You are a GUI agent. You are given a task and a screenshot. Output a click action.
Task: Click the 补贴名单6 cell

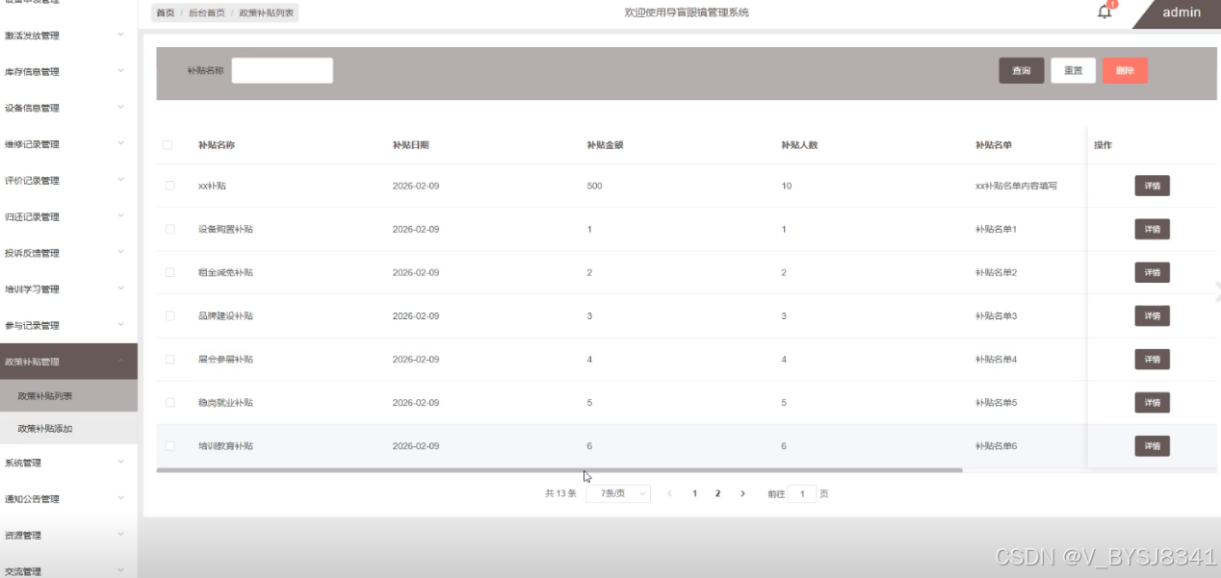coord(997,446)
